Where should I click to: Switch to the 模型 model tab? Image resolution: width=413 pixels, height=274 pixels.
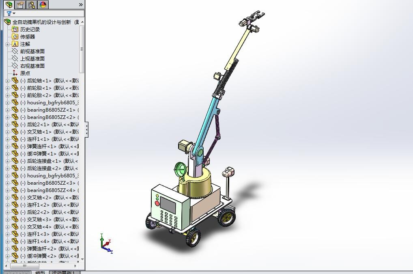[40, 272]
